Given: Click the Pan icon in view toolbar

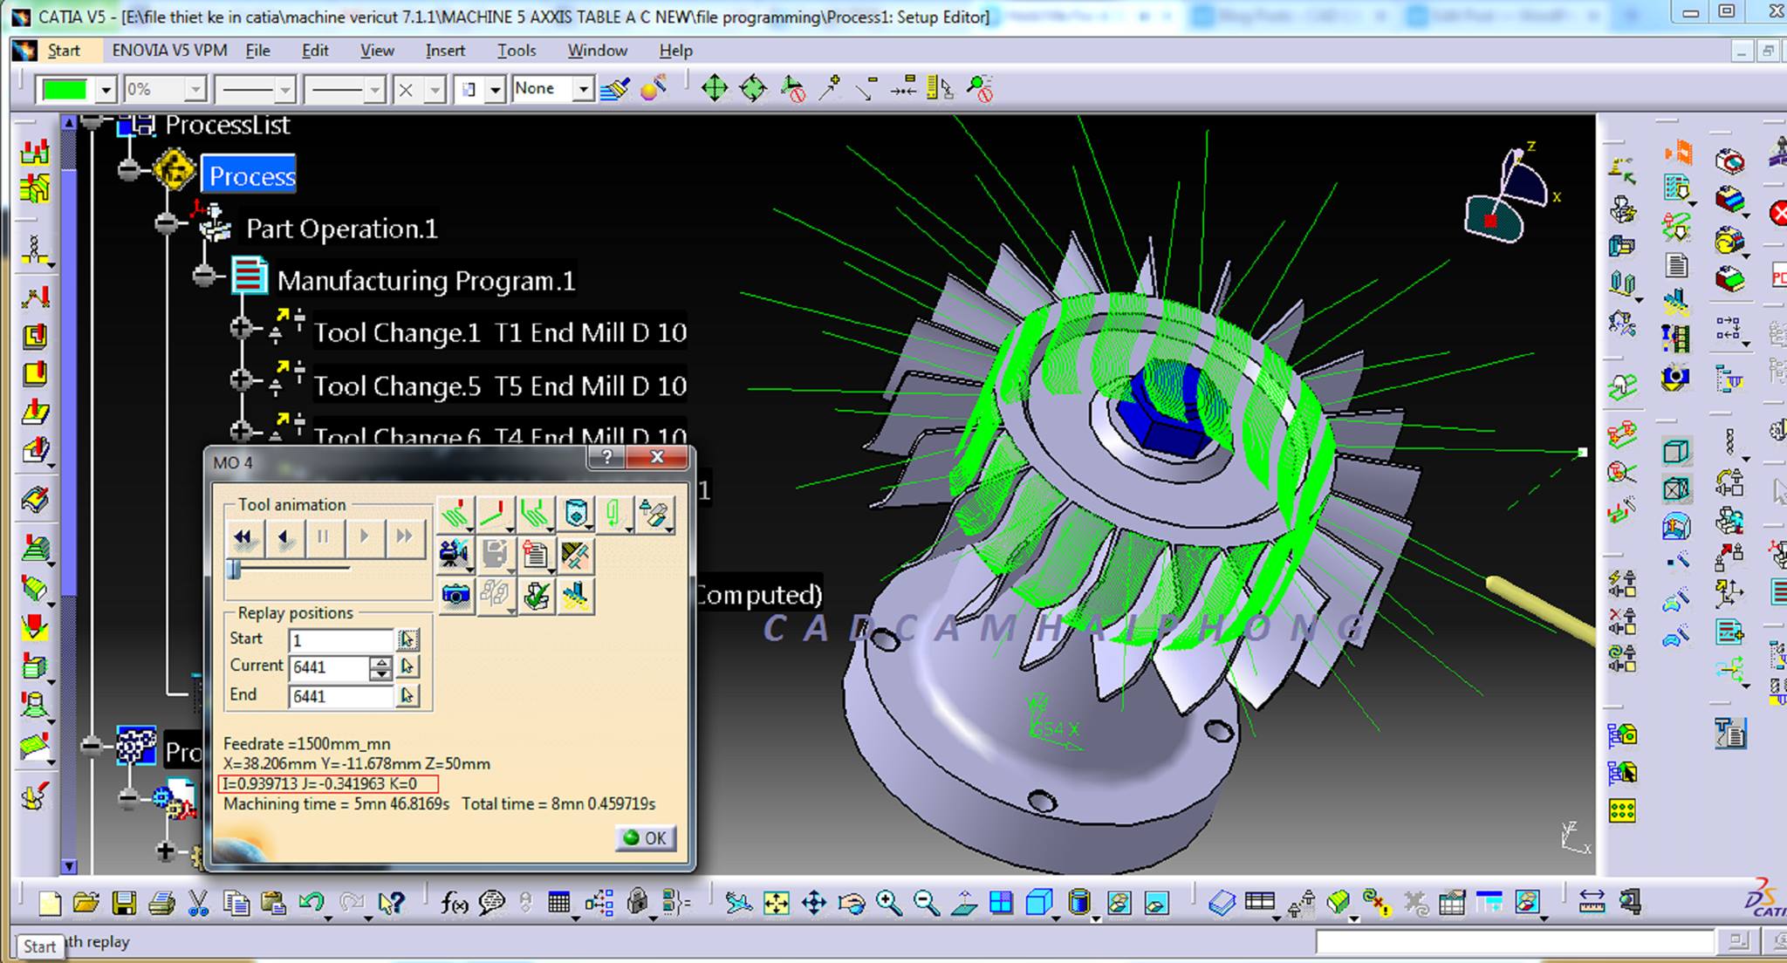Looking at the screenshot, I should 813,904.
